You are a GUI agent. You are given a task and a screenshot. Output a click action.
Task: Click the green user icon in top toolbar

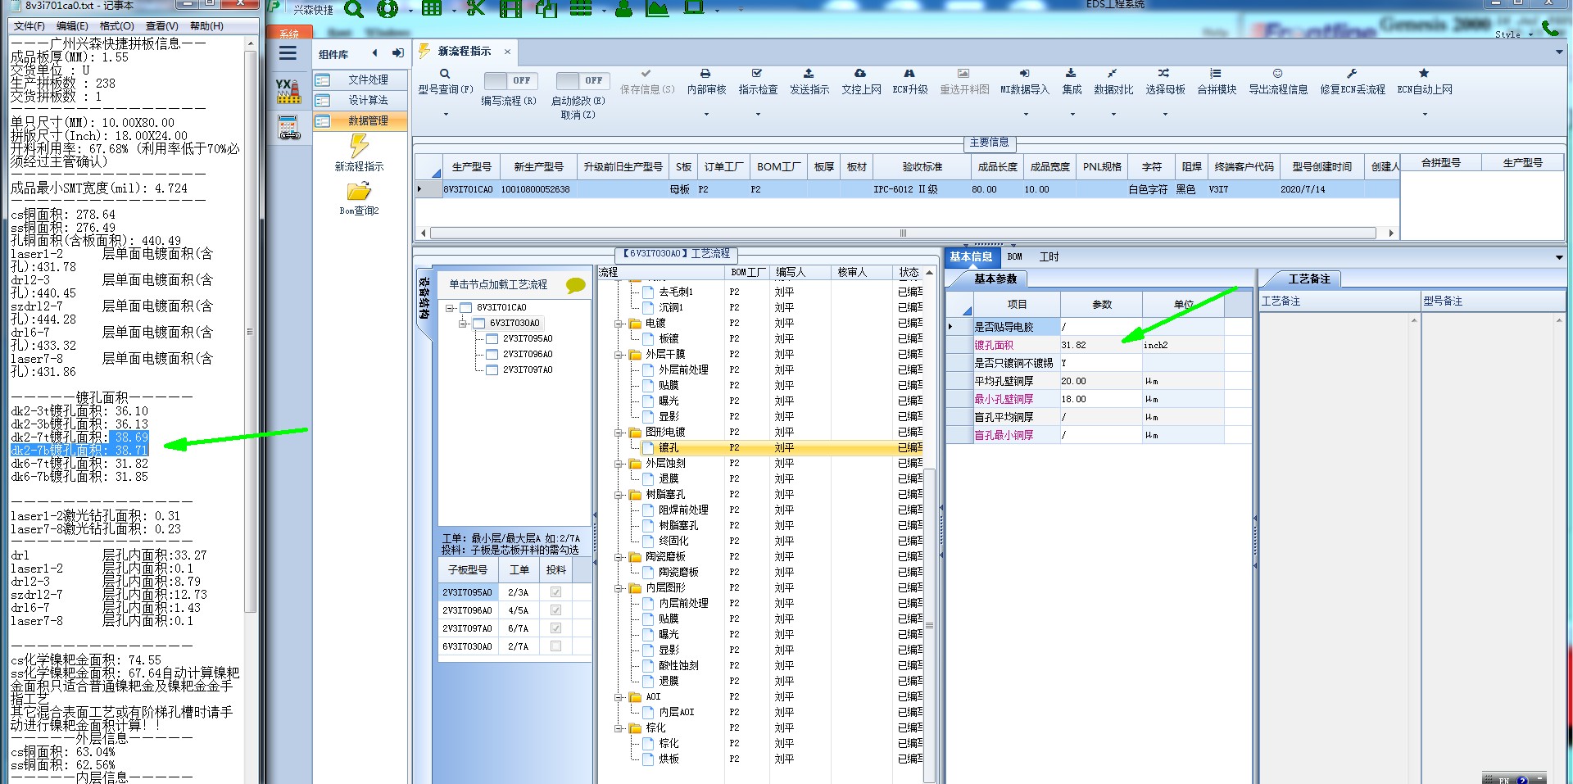(623, 8)
